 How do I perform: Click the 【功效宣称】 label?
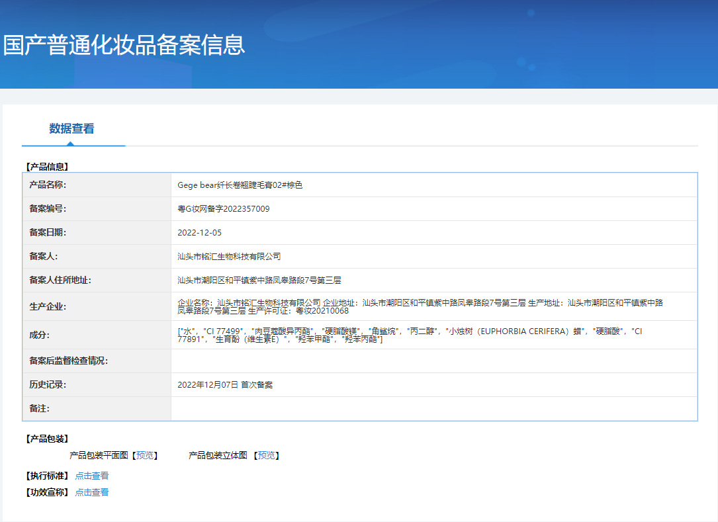(47, 492)
